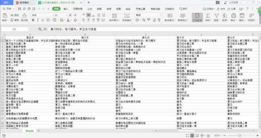Click the AutoSum sigma icon
Screen dimensions: 261x138
pyautogui.click(x=208, y=16)
